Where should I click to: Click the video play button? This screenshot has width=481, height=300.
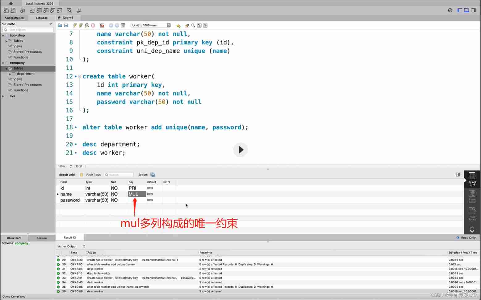240,150
